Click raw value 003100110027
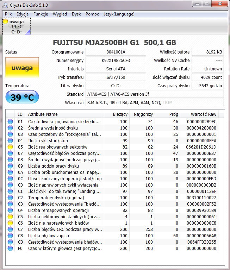This screenshot has width=230, height=270. click(201, 197)
